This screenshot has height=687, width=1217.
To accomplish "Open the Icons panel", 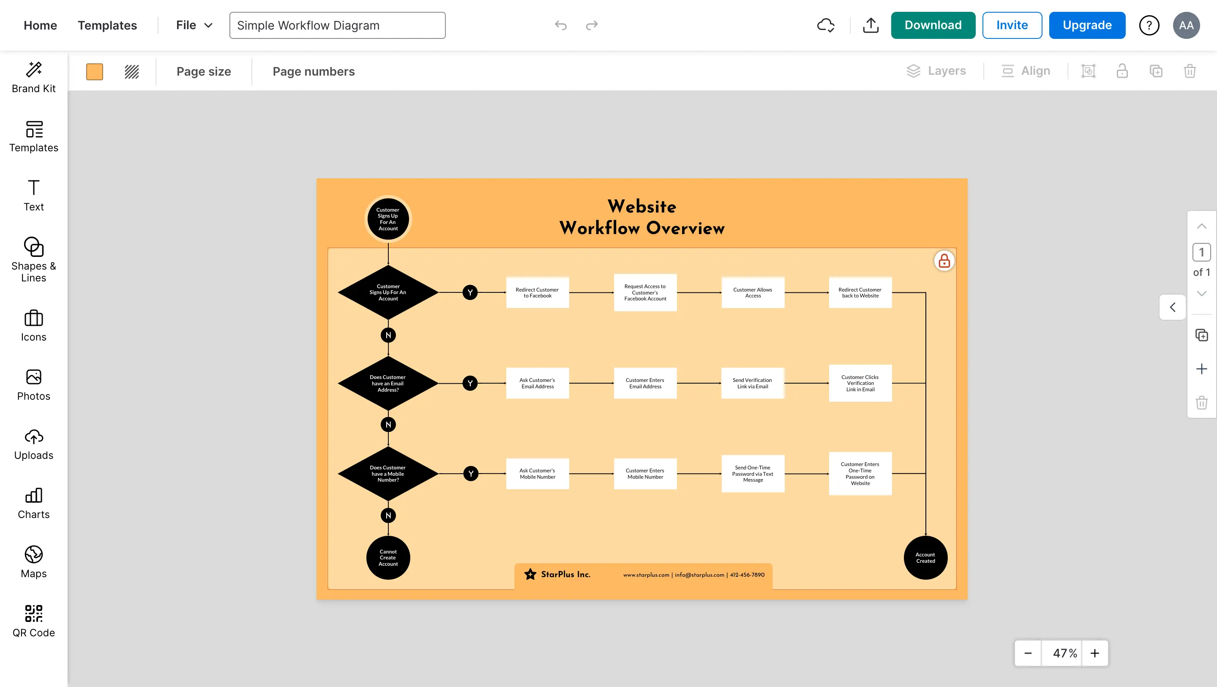I will [x=33, y=325].
